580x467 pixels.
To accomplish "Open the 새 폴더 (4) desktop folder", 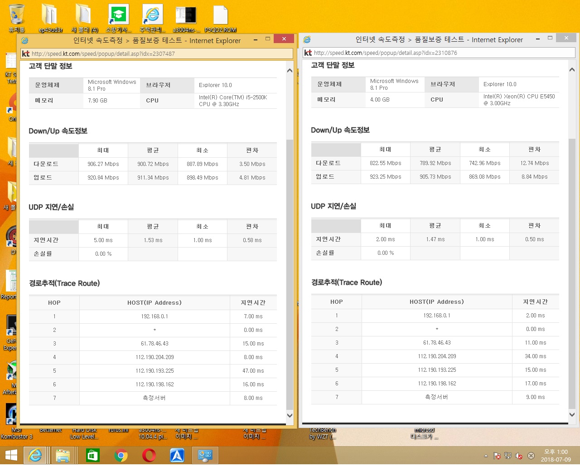I will pyautogui.click(x=84, y=18).
